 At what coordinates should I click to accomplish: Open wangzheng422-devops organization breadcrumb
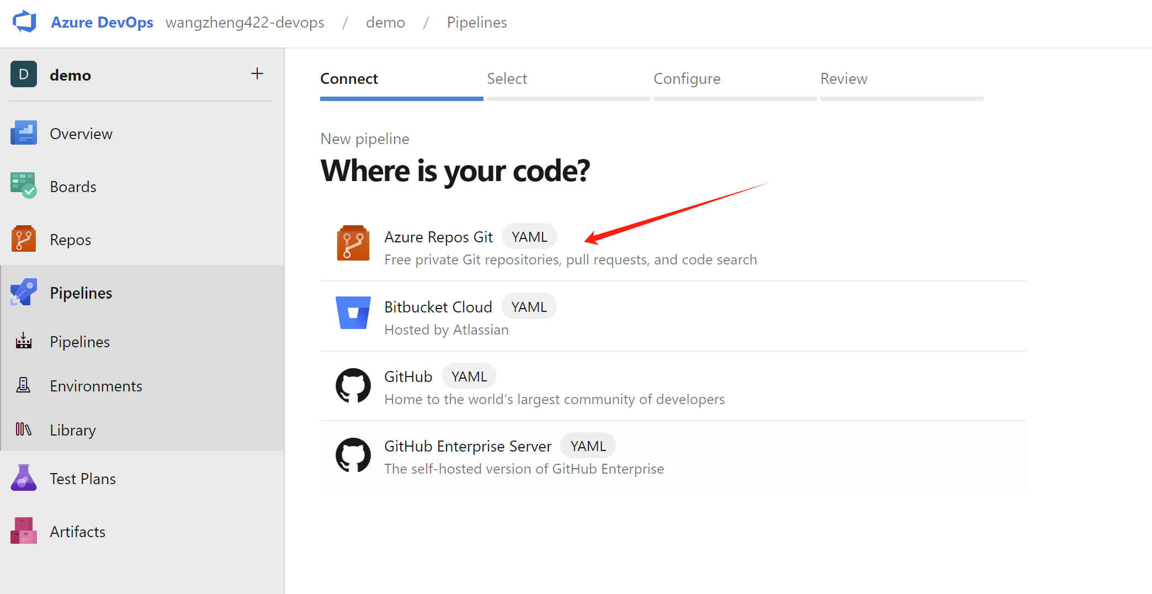click(x=245, y=23)
